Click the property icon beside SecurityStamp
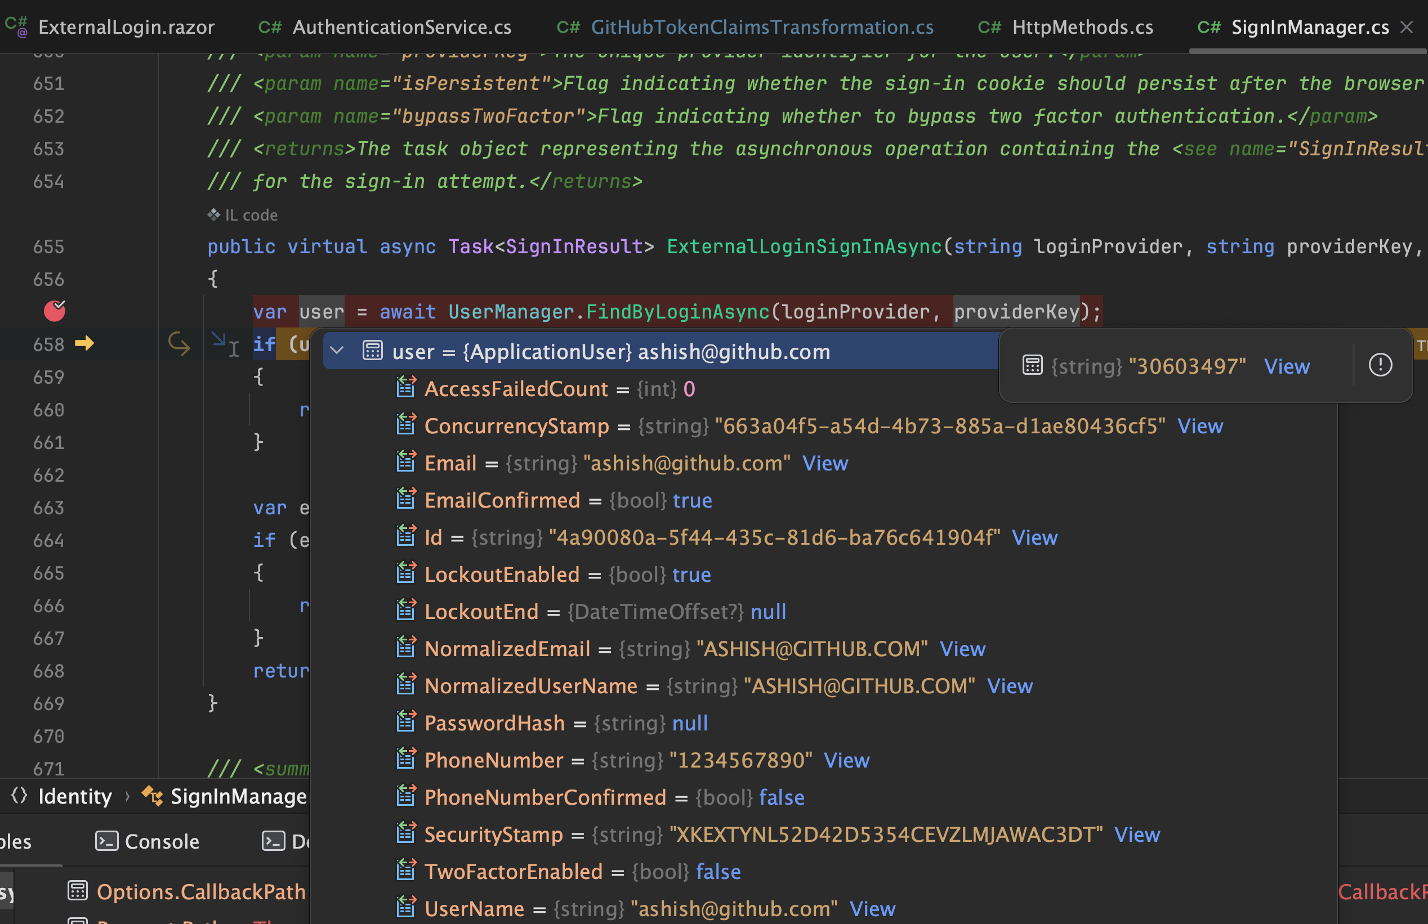 (406, 833)
